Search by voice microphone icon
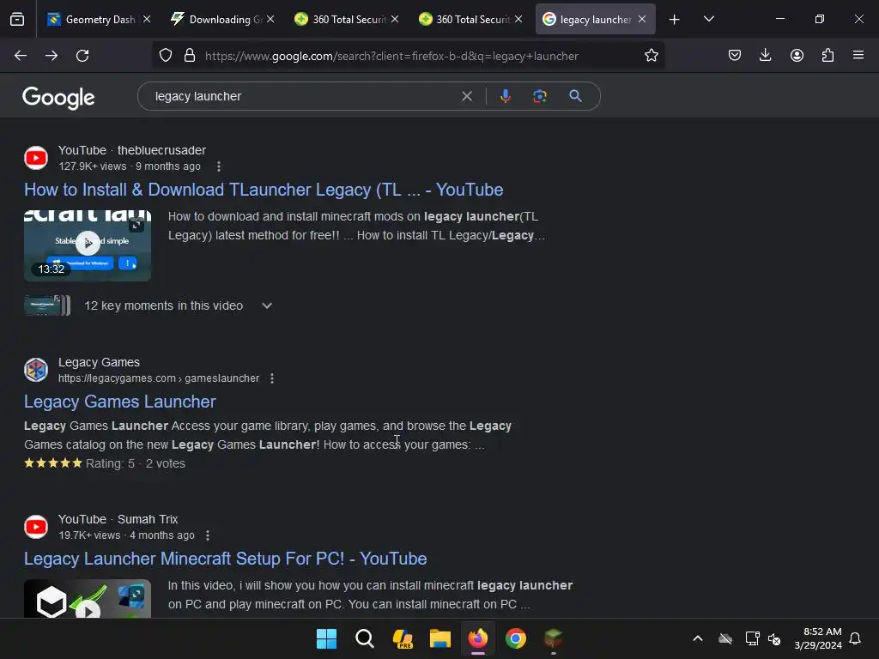This screenshot has height=659, width=879. pos(505,96)
